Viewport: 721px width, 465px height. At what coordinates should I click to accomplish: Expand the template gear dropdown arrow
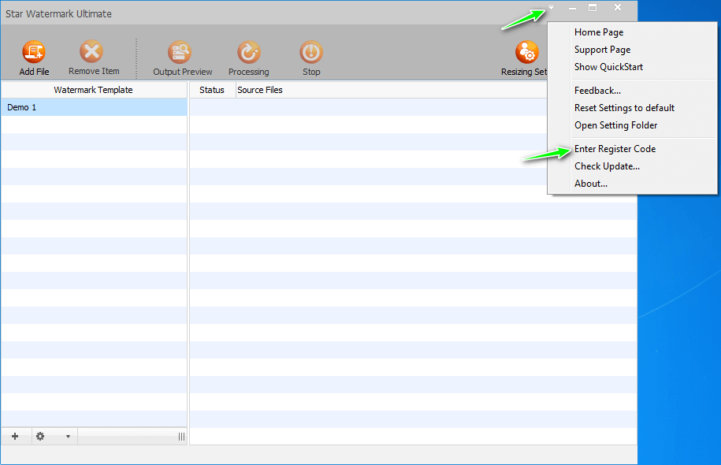[x=68, y=437]
